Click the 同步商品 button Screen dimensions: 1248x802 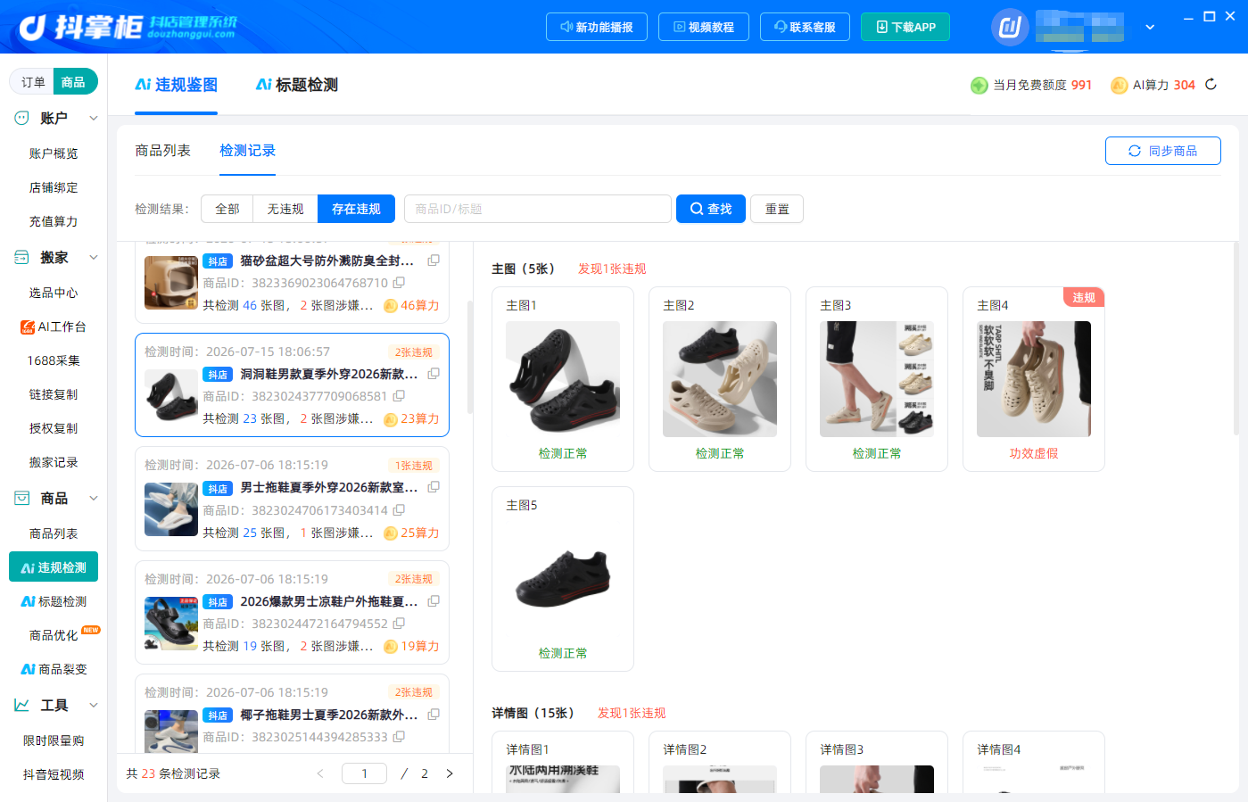click(1163, 151)
